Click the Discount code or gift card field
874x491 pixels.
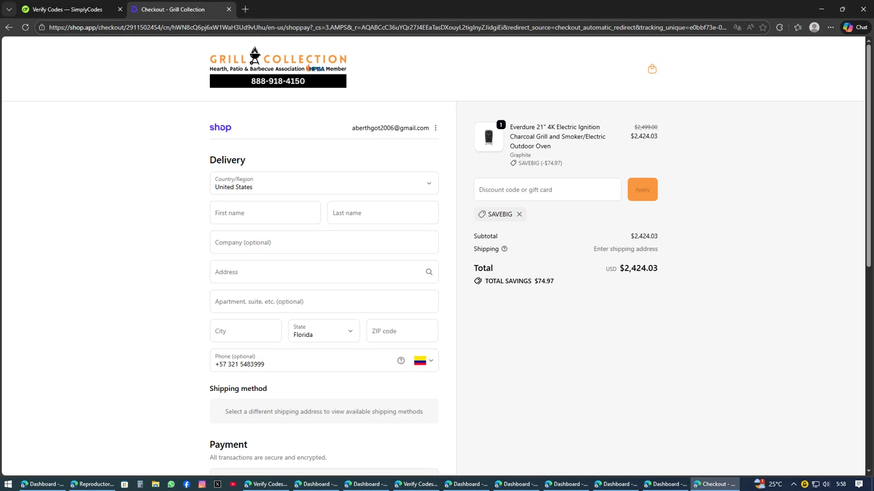click(547, 190)
